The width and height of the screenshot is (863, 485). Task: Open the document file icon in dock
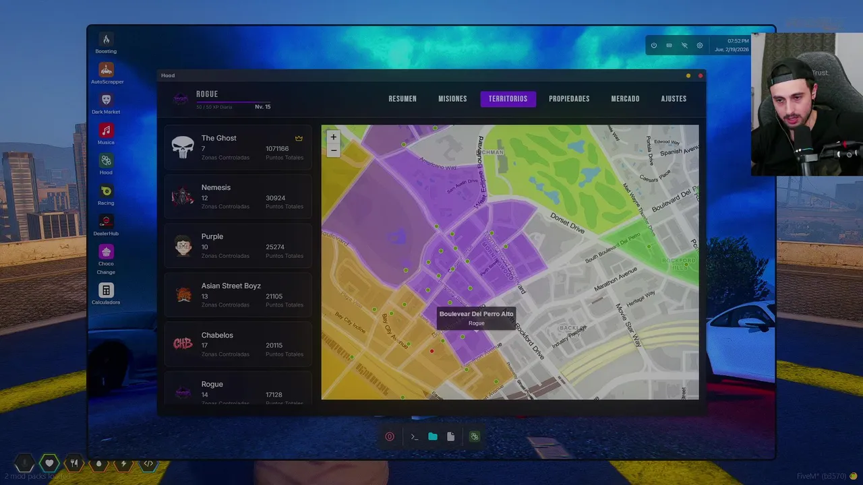[450, 437]
